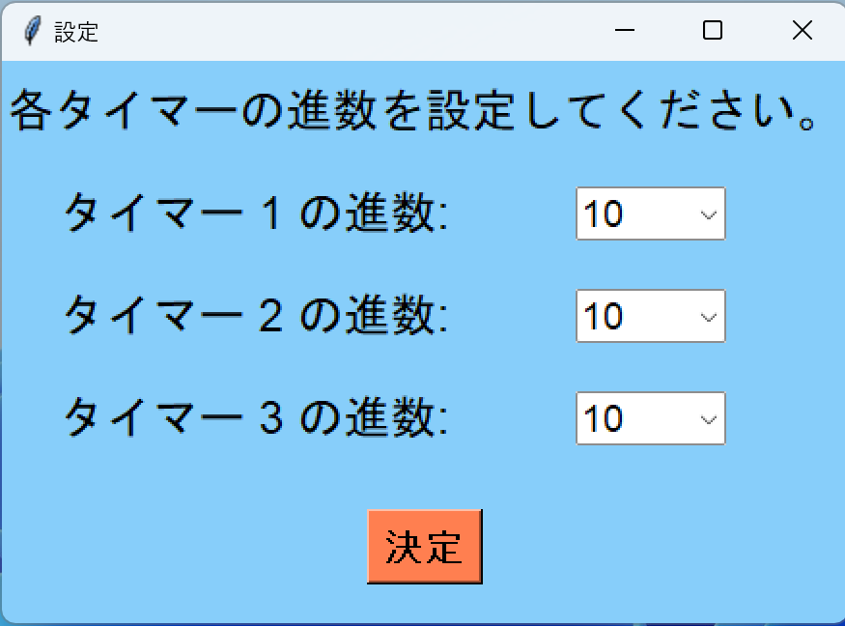Open the タイマー１ base number dropdown
The height and width of the screenshot is (626, 845).
[x=649, y=213]
